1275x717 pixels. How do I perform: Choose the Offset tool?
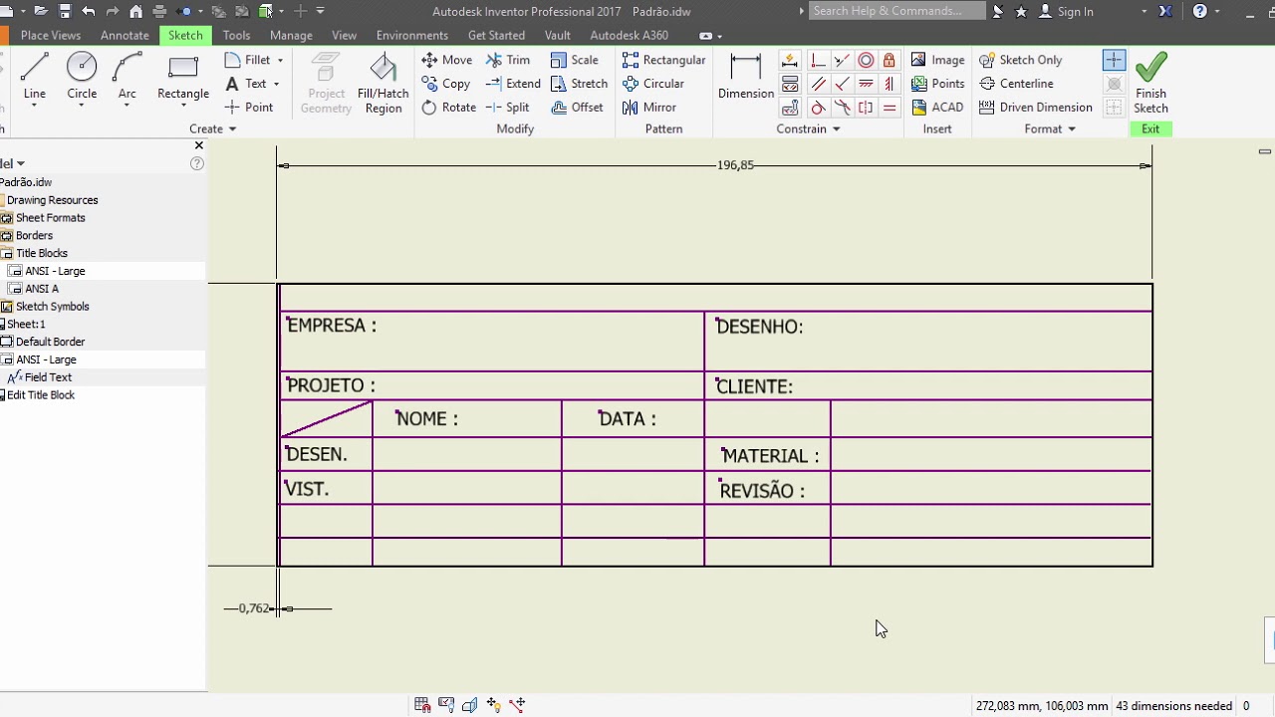click(x=577, y=108)
